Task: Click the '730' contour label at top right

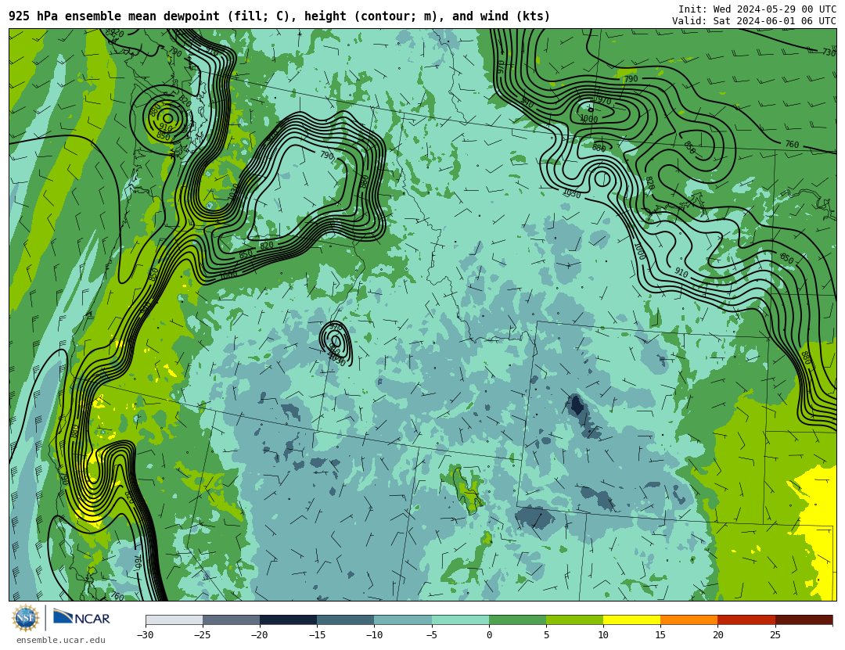Action: pos(829,52)
